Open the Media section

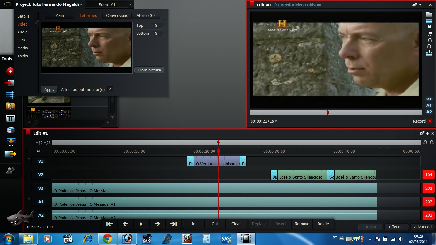(23, 48)
